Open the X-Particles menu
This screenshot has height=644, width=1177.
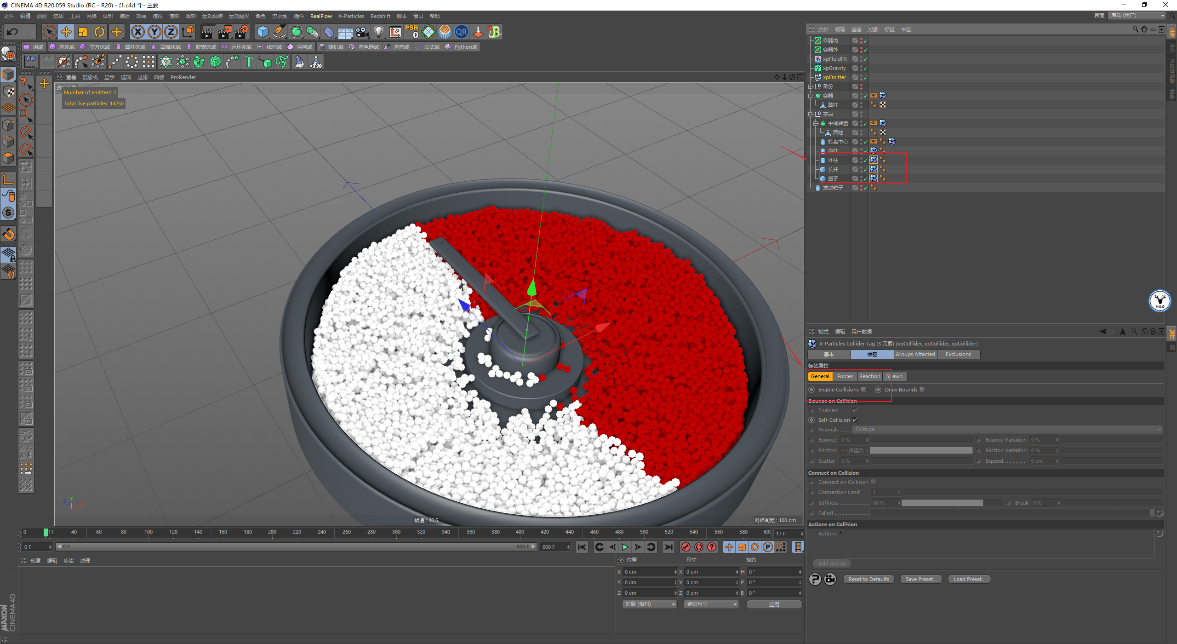(351, 16)
